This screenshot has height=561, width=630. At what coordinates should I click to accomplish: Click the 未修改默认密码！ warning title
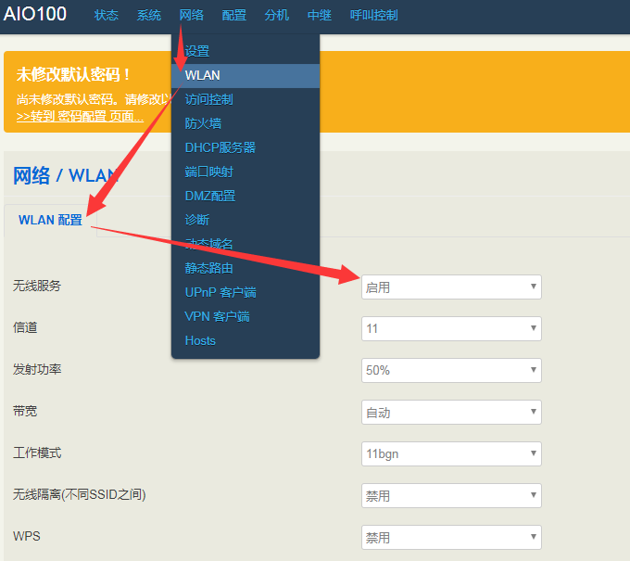[73, 75]
